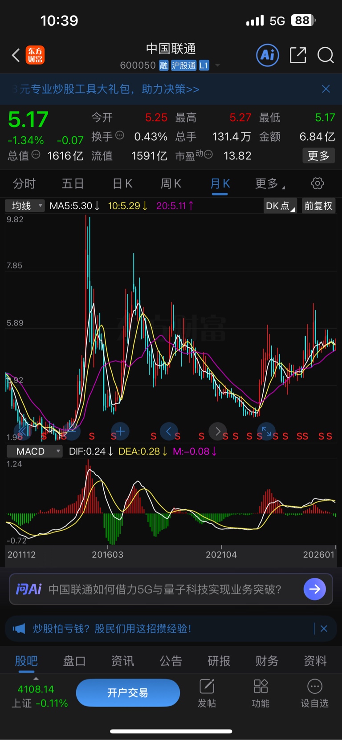Tap the 开户交易 button
The height and width of the screenshot is (740, 342).
(x=128, y=693)
